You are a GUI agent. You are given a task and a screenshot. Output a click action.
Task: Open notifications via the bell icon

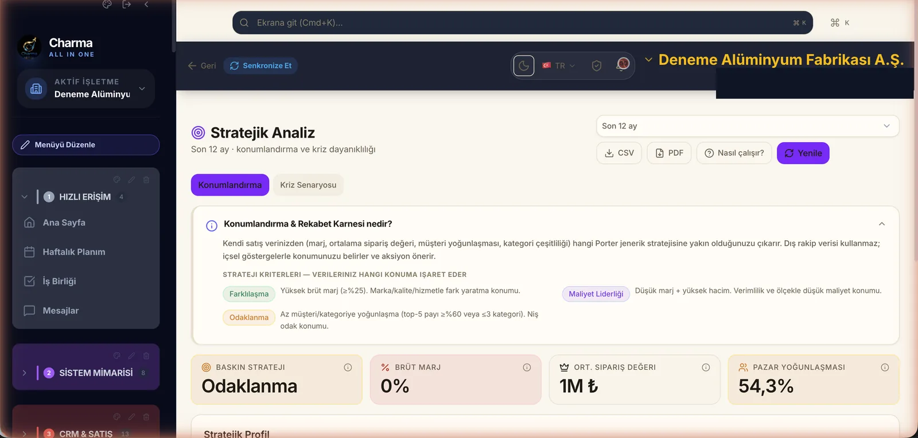pyautogui.click(x=623, y=64)
